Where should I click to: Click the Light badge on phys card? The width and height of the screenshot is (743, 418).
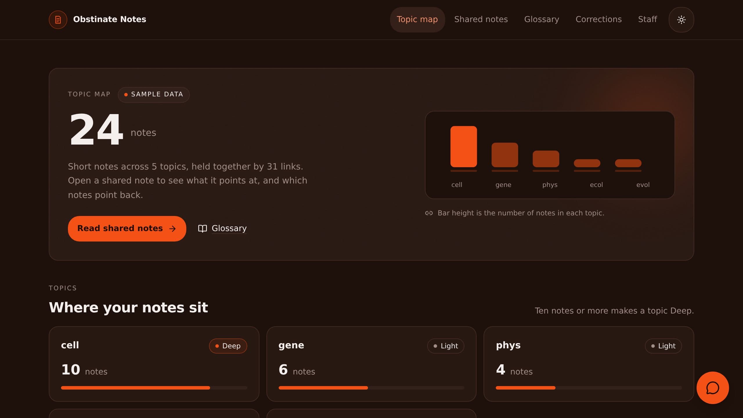point(663,346)
